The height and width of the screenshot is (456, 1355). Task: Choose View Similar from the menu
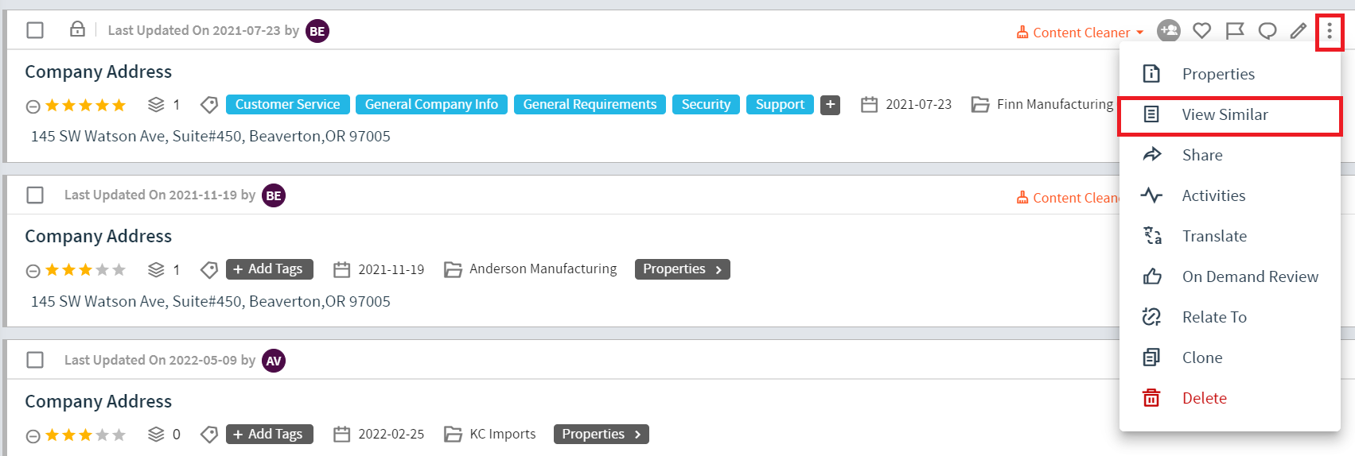[1225, 114]
